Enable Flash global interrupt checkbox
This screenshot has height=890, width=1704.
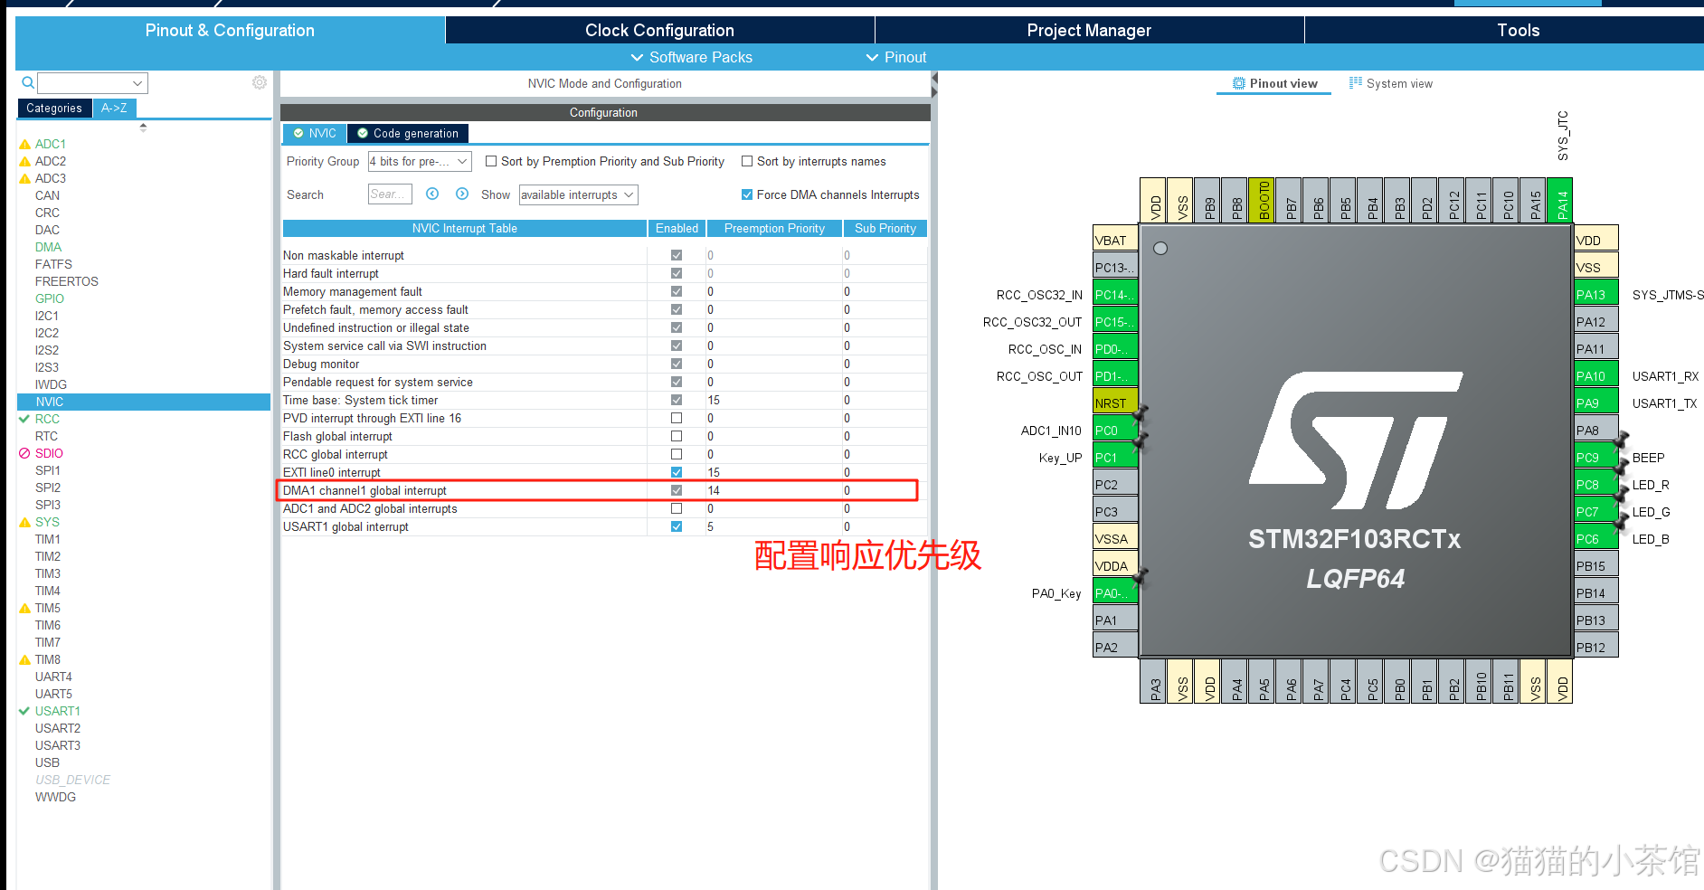point(677,436)
